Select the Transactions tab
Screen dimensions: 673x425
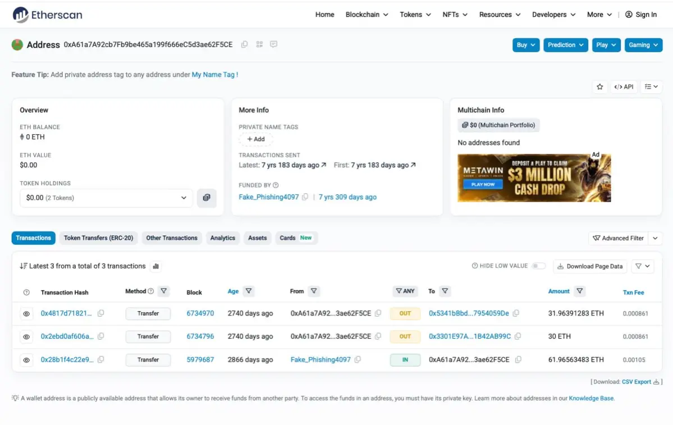(x=34, y=238)
